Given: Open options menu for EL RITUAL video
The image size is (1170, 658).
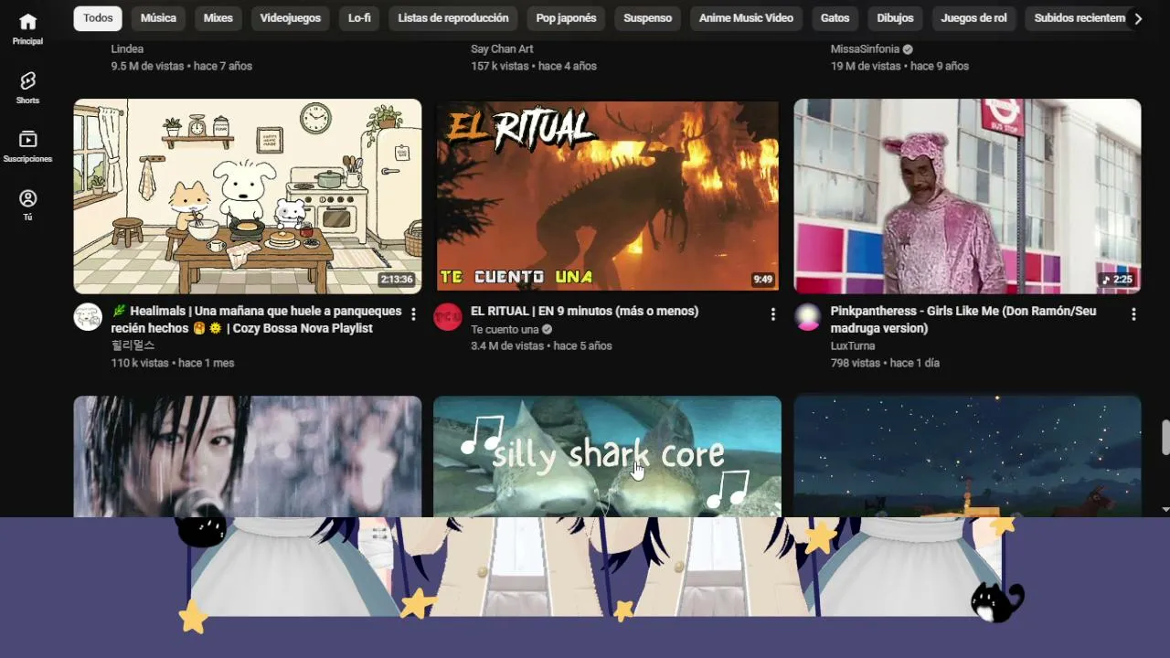Looking at the screenshot, I should click(773, 314).
